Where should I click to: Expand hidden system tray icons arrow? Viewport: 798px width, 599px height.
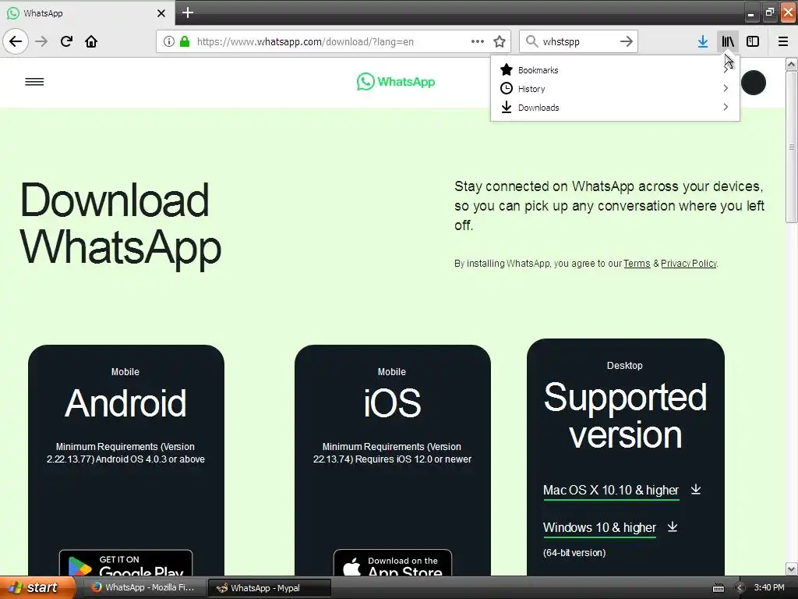point(740,588)
